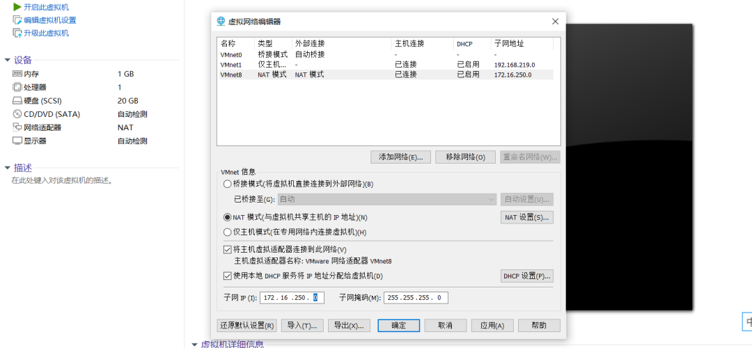Select the VMnet0 row in network list
This screenshot has height=348, width=752.
point(385,55)
